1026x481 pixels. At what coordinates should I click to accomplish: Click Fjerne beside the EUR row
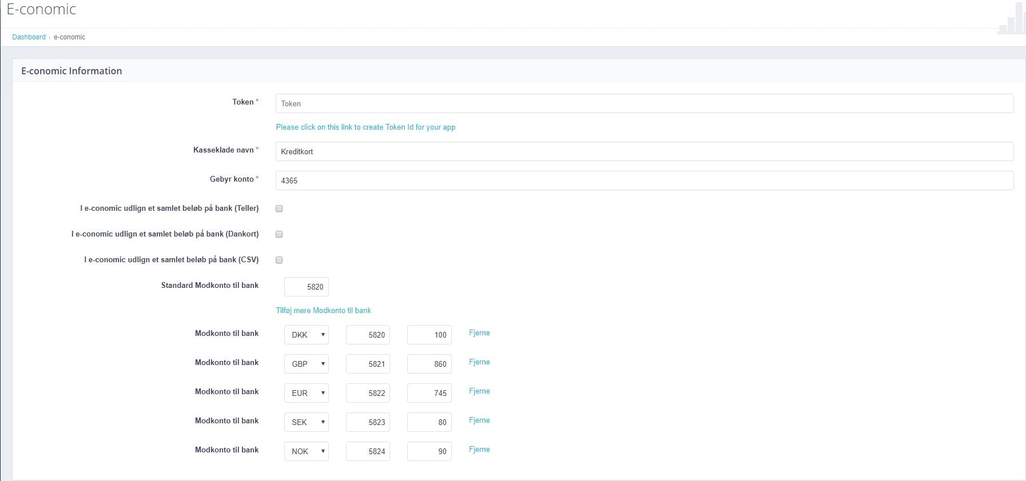tap(479, 391)
